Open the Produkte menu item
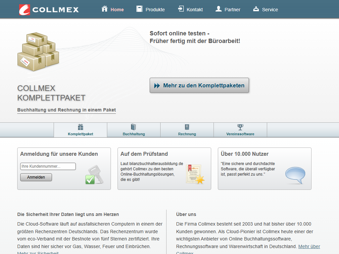 click(151, 9)
